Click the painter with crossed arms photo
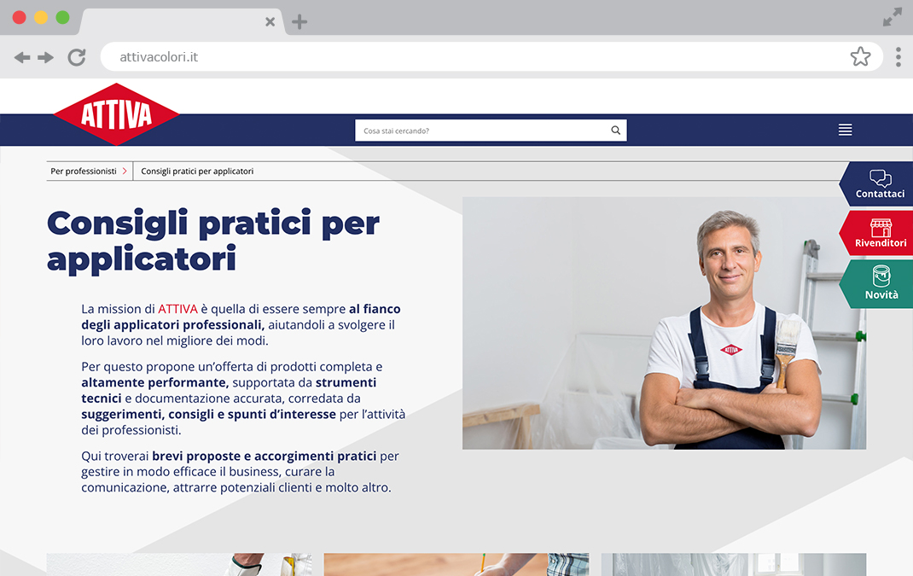The image size is (913, 576). coord(665,323)
